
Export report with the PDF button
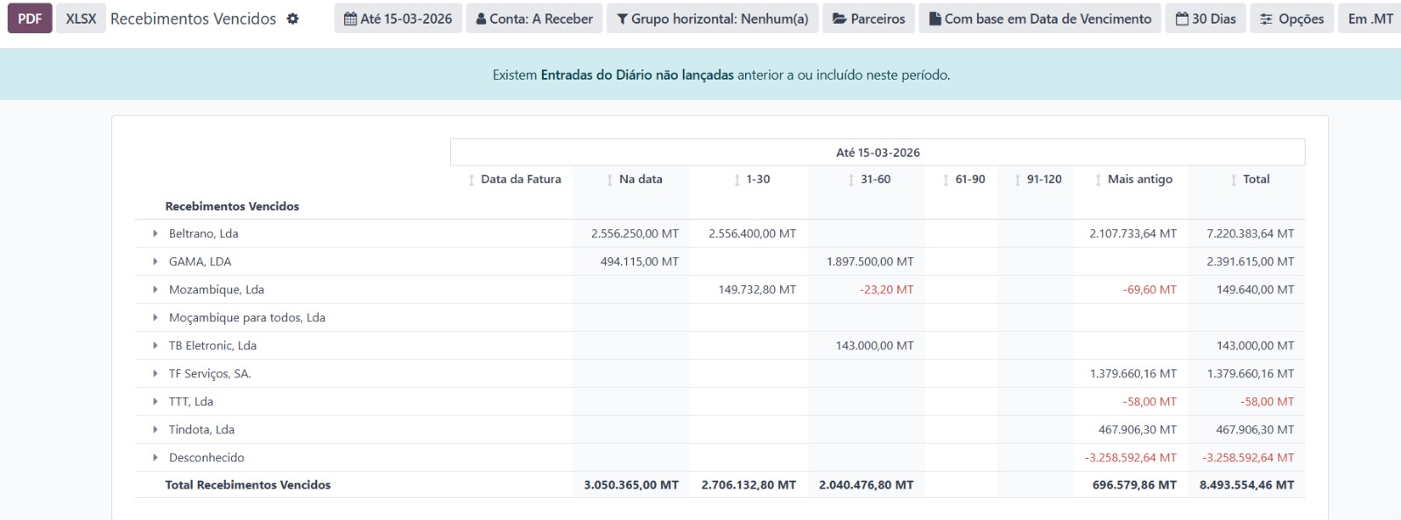(30, 18)
